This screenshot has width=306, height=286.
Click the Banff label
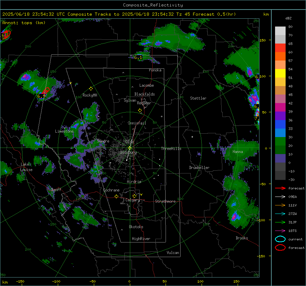56,189
